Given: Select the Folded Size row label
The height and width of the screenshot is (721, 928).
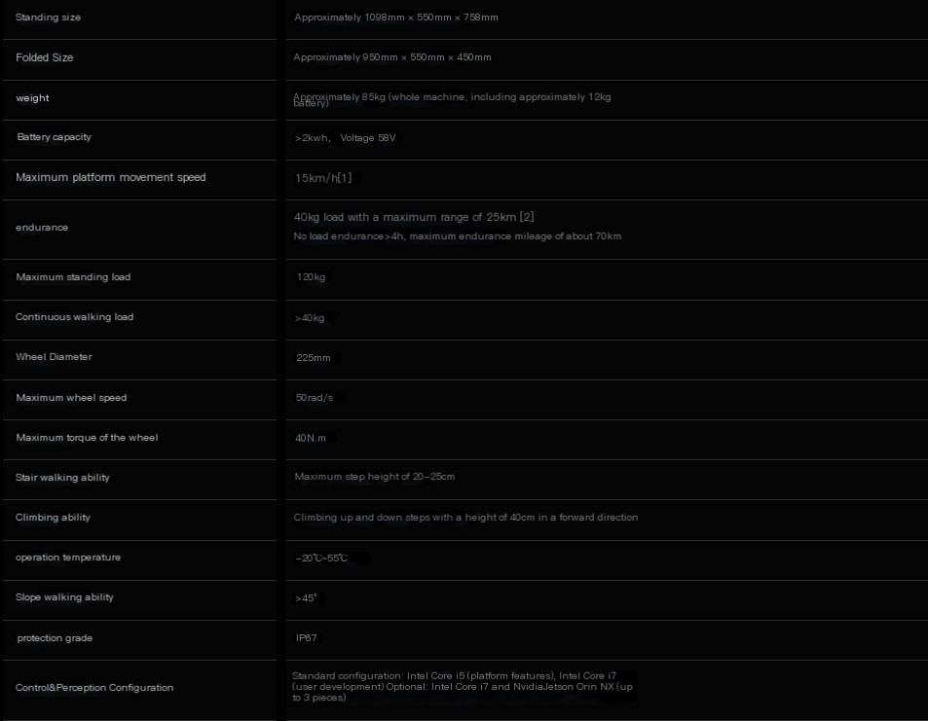Looking at the screenshot, I should [45, 57].
